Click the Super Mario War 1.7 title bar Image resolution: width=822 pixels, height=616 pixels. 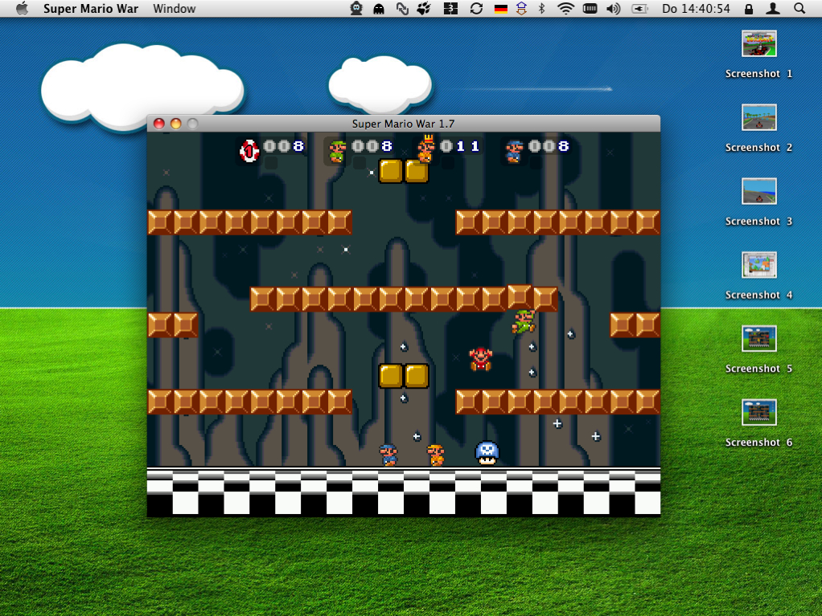403,124
